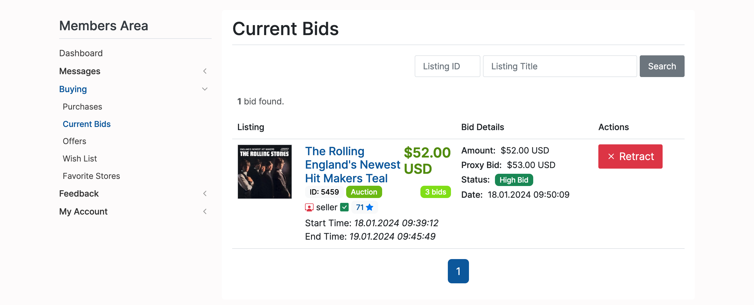Viewport: 754px width, 305px height.
Task: Collapse the Buying section chevron
Action: pos(205,89)
